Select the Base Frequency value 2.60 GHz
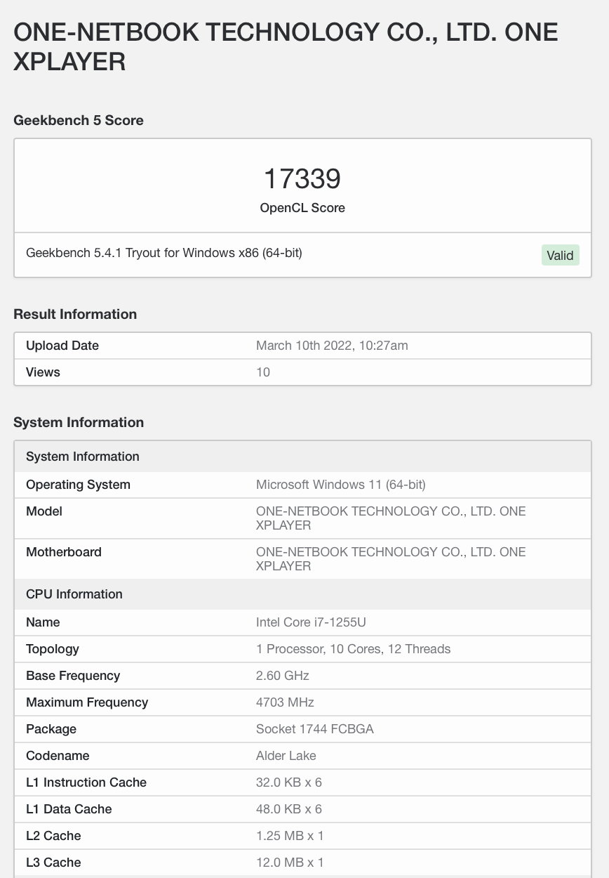The height and width of the screenshot is (878, 609). point(283,676)
